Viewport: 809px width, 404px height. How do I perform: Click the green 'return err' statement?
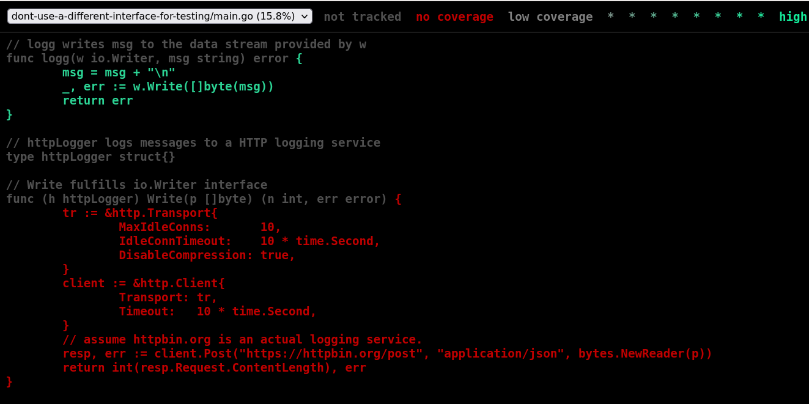[x=98, y=100]
